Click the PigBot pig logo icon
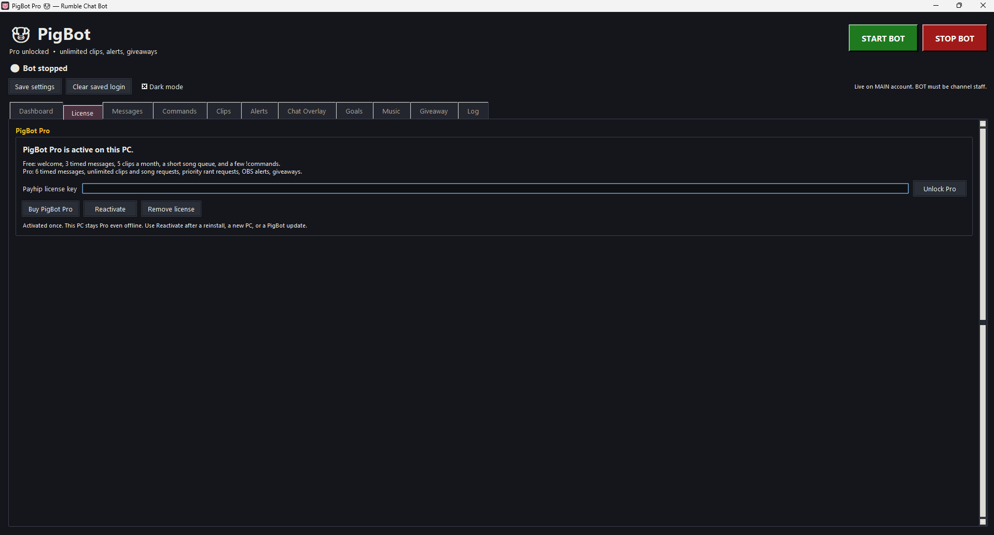Image resolution: width=994 pixels, height=535 pixels. (x=21, y=34)
